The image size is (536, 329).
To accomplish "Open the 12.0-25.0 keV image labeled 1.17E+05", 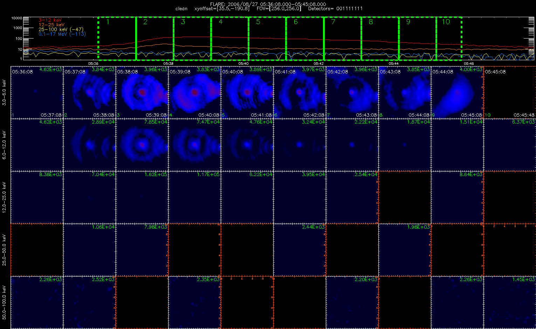I will click(194, 197).
